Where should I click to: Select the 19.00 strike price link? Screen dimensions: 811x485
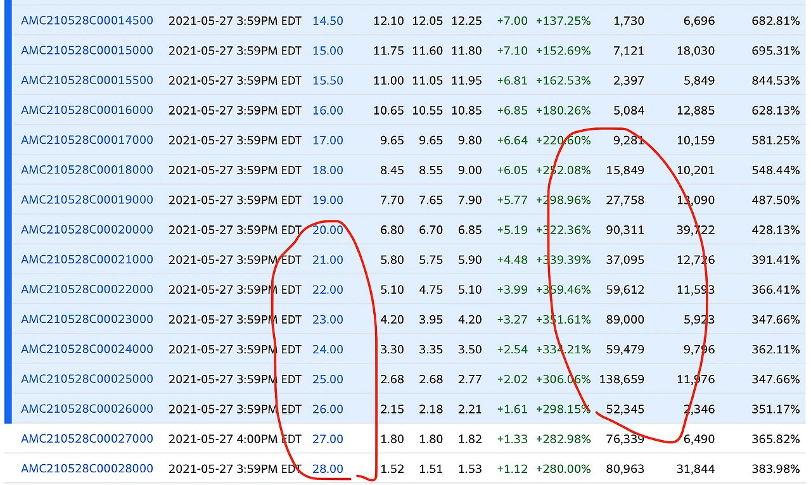(x=328, y=200)
